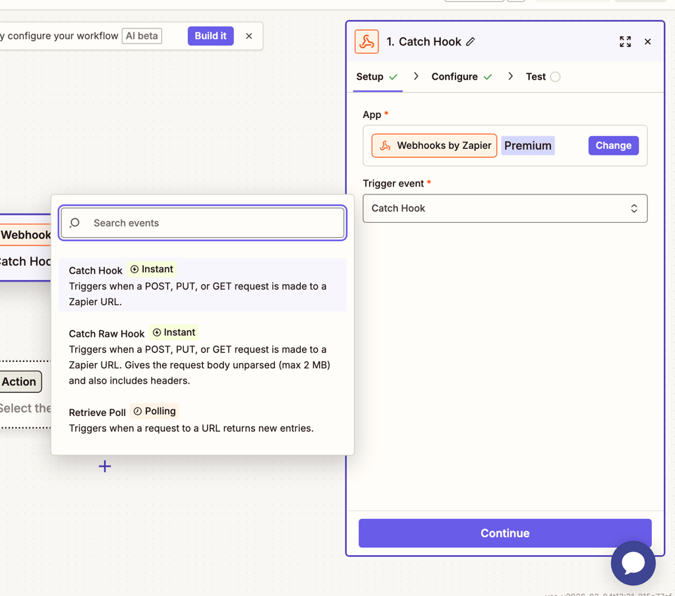Rename step using the pencil icon
This screenshot has width=675, height=596.
coord(471,42)
